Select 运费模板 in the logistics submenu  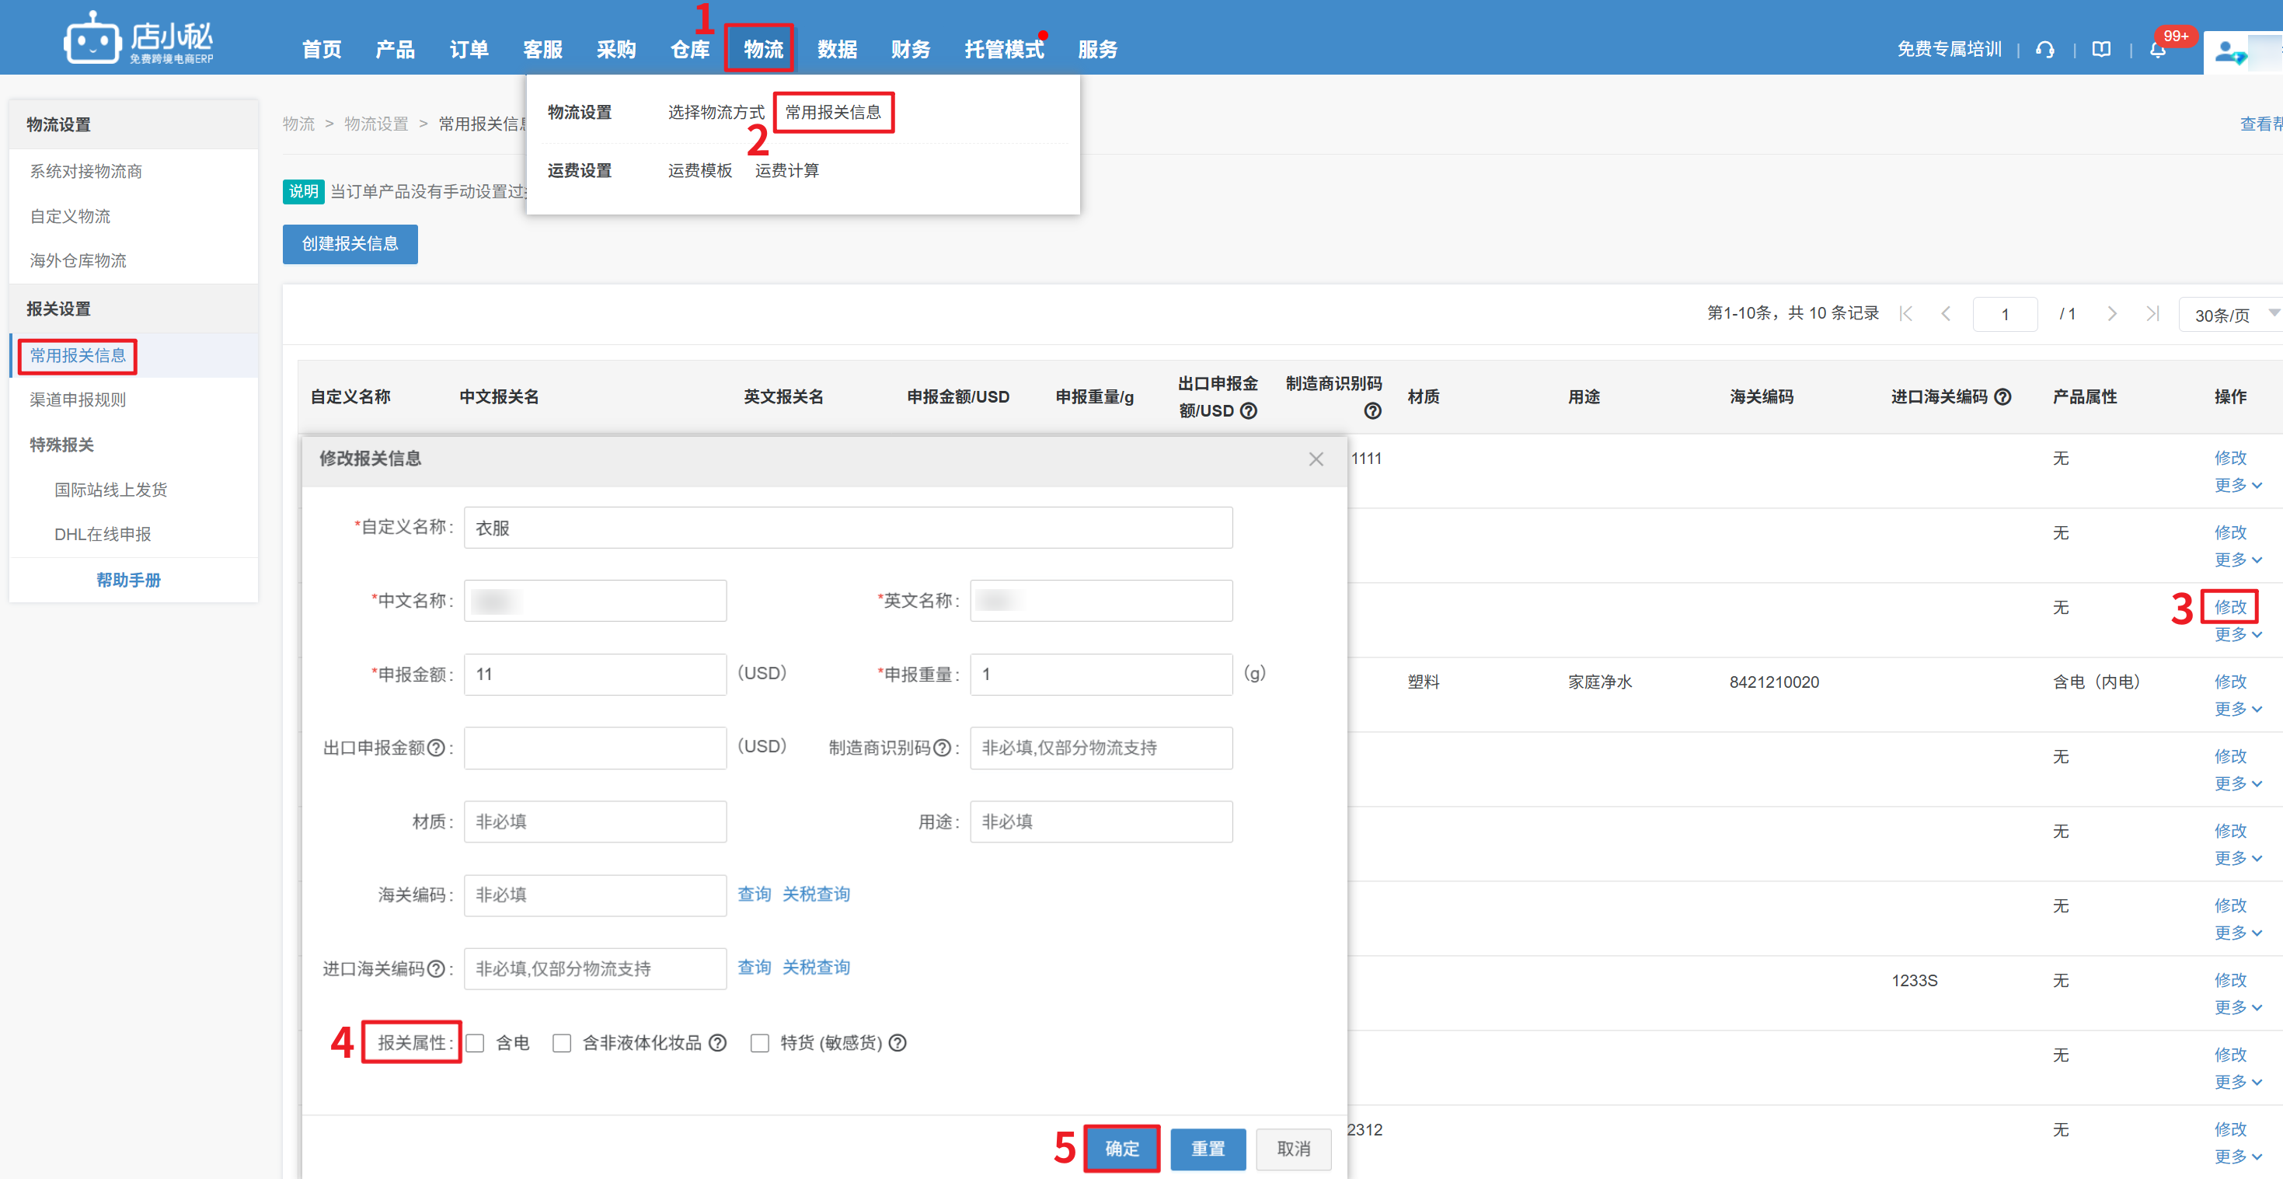point(699,170)
